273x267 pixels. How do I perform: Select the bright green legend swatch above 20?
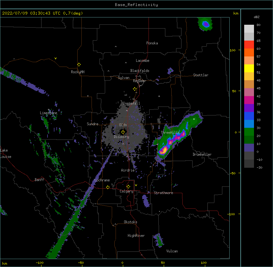[249, 132]
